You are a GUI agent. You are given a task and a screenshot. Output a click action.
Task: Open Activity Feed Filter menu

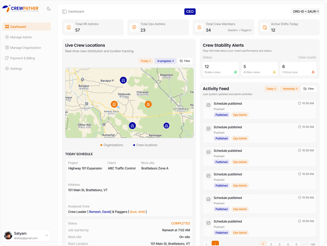tap(309, 89)
